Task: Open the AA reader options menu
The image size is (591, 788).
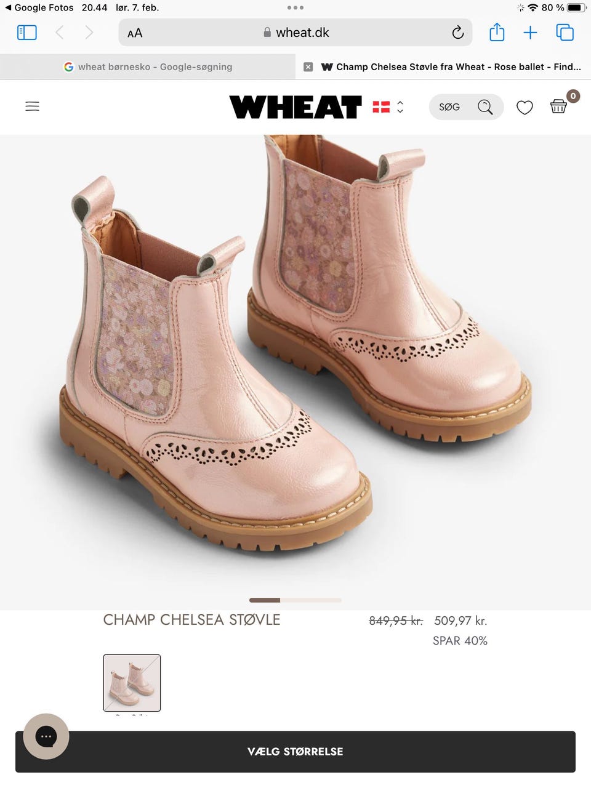Action: [135, 33]
